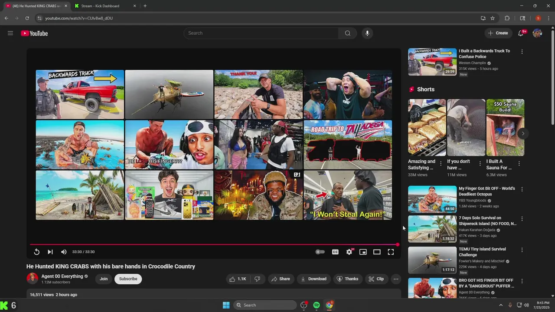Open the notifications bell

tap(521, 33)
